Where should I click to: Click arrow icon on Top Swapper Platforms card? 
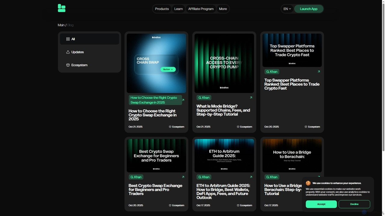pos(319,72)
